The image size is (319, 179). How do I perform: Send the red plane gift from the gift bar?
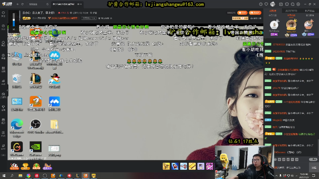(183, 166)
